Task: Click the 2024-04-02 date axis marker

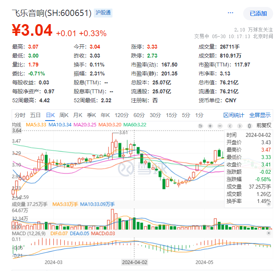Action: pyautogui.click(x=135, y=262)
